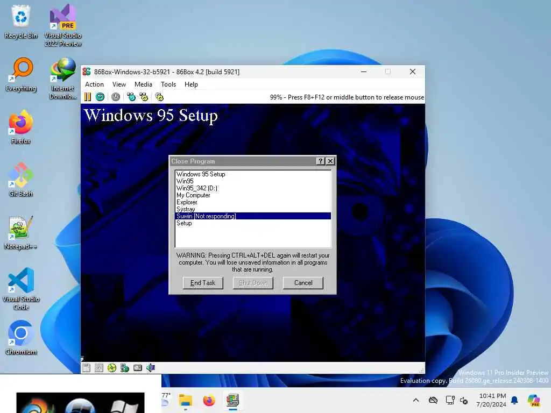
Task: Click the network display tray icon
Action: tap(450, 400)
